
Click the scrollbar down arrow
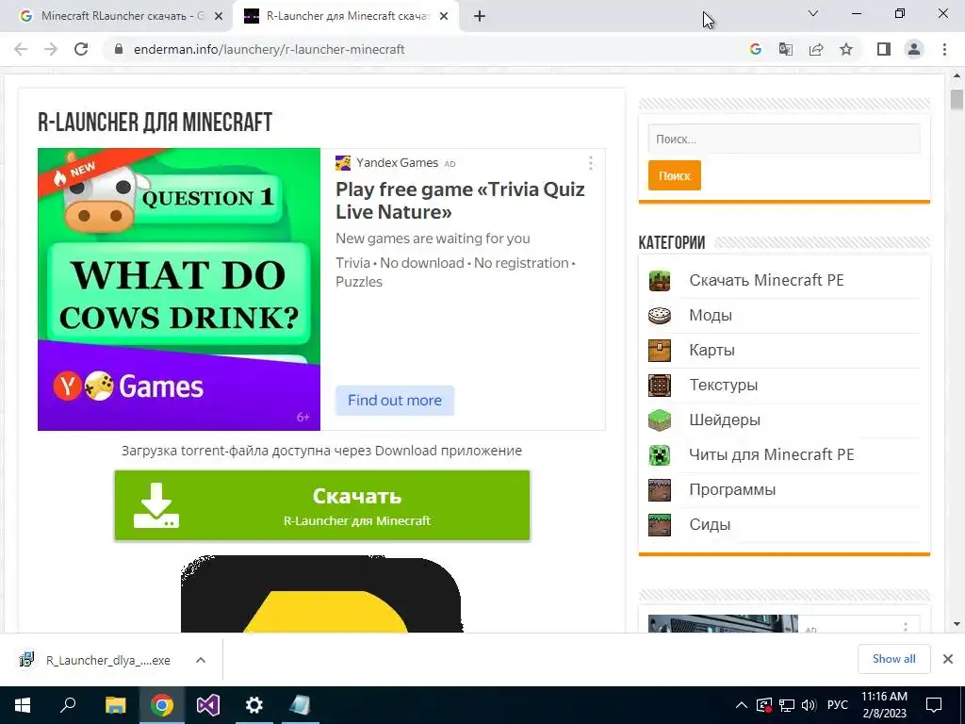tap(957, 624)
